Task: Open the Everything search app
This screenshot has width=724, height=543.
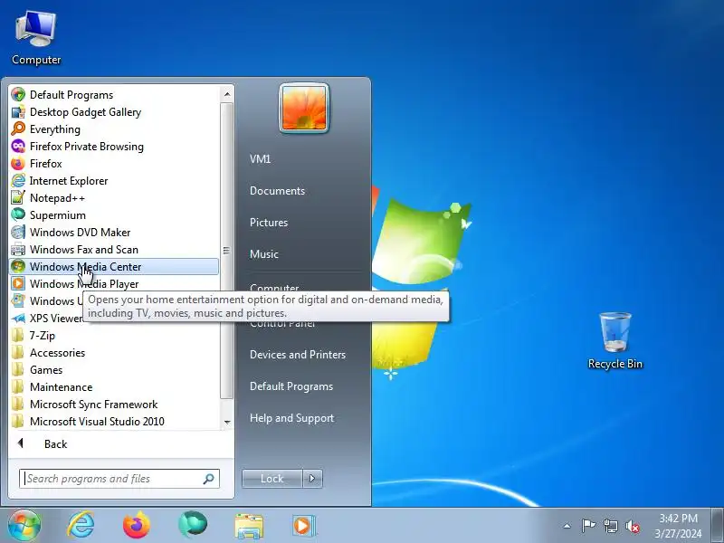Action: [114, 129]
